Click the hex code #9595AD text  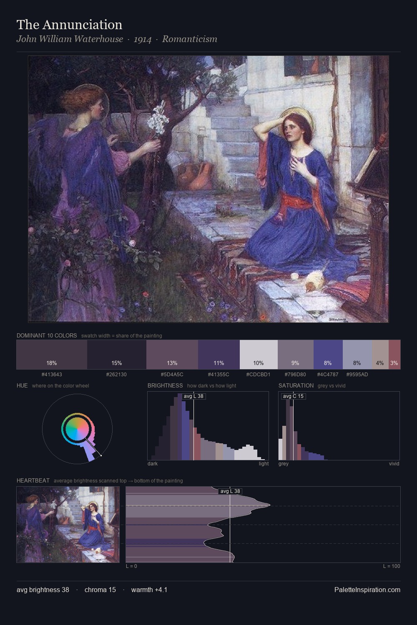point(357,374)
